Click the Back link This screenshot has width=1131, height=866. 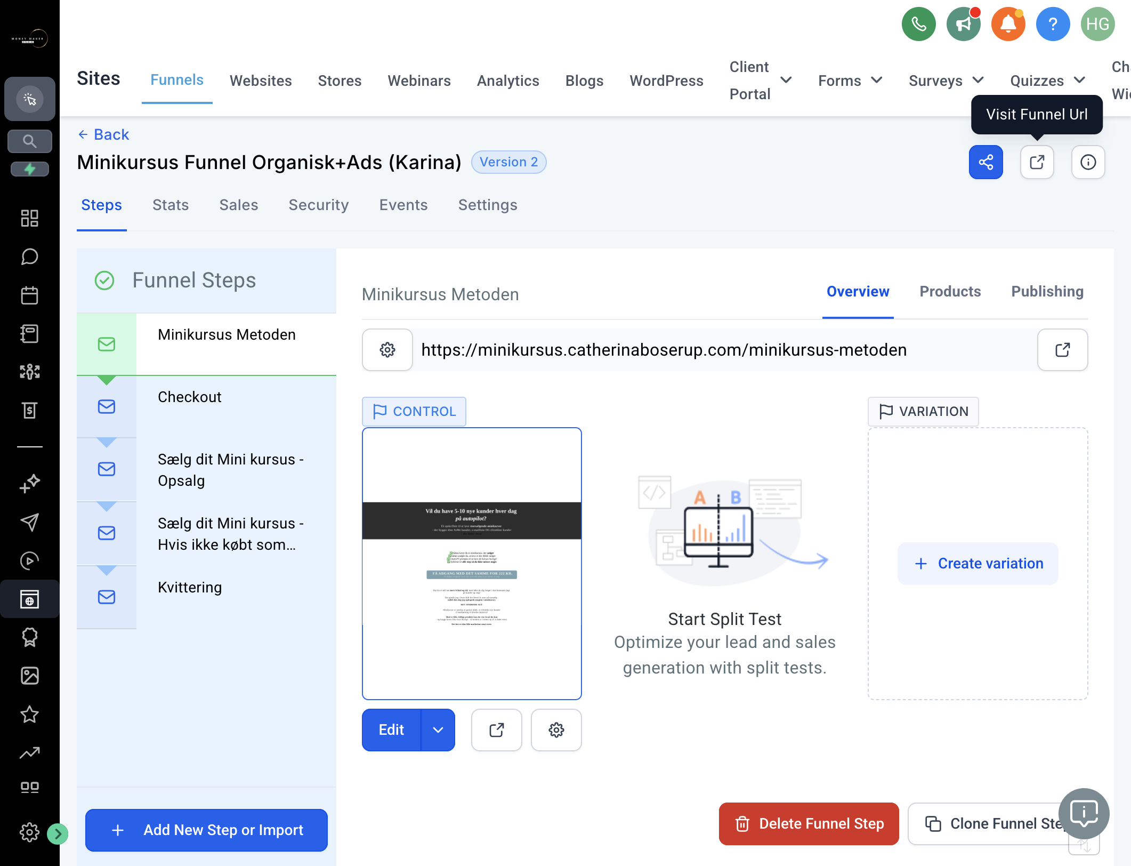[104, 134]
